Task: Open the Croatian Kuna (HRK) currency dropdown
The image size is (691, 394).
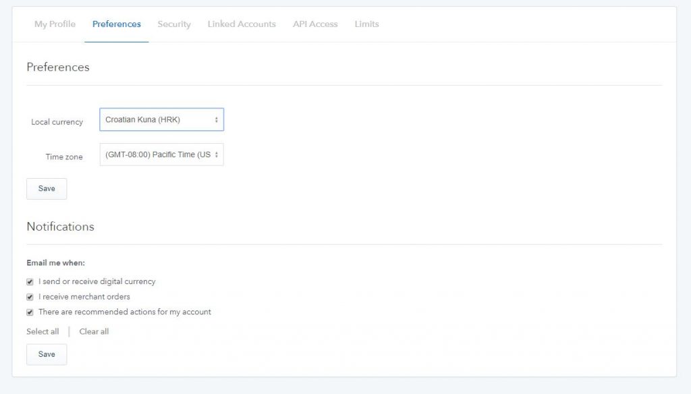Action: [x=161, y=119]
